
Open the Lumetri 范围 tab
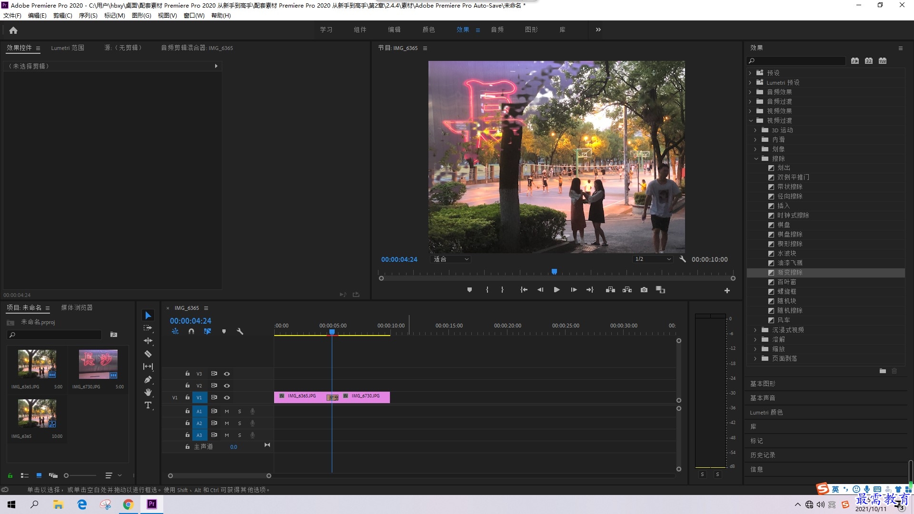(68, 48)
